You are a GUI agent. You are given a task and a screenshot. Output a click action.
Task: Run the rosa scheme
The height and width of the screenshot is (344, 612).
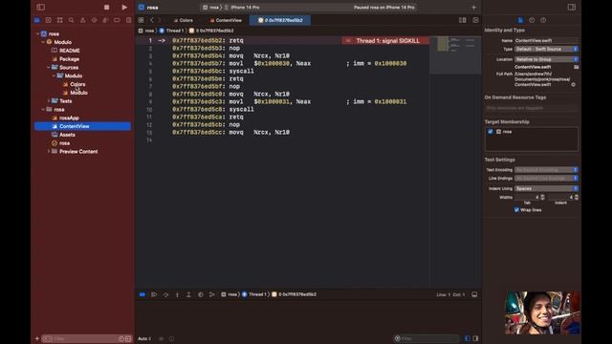pos(124,7)
